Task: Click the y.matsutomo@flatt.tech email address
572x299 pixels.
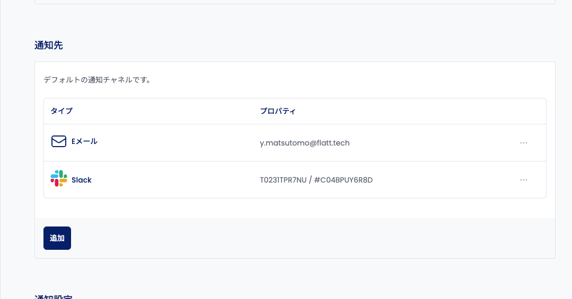Action: point(304,143)
